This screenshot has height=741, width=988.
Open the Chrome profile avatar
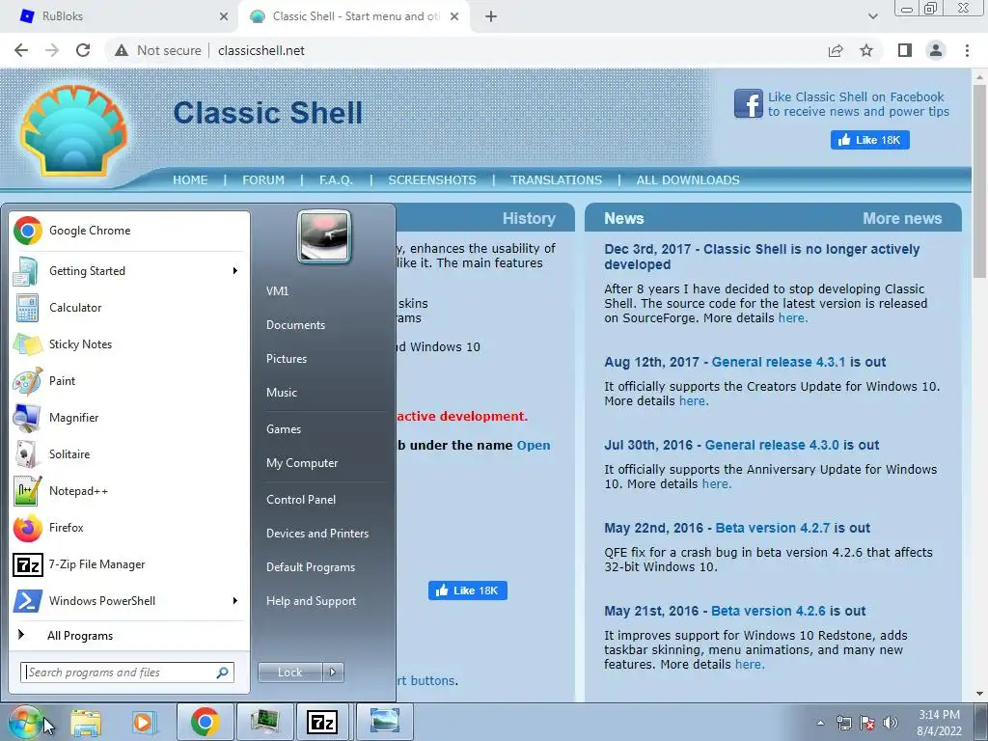(936, 50)
